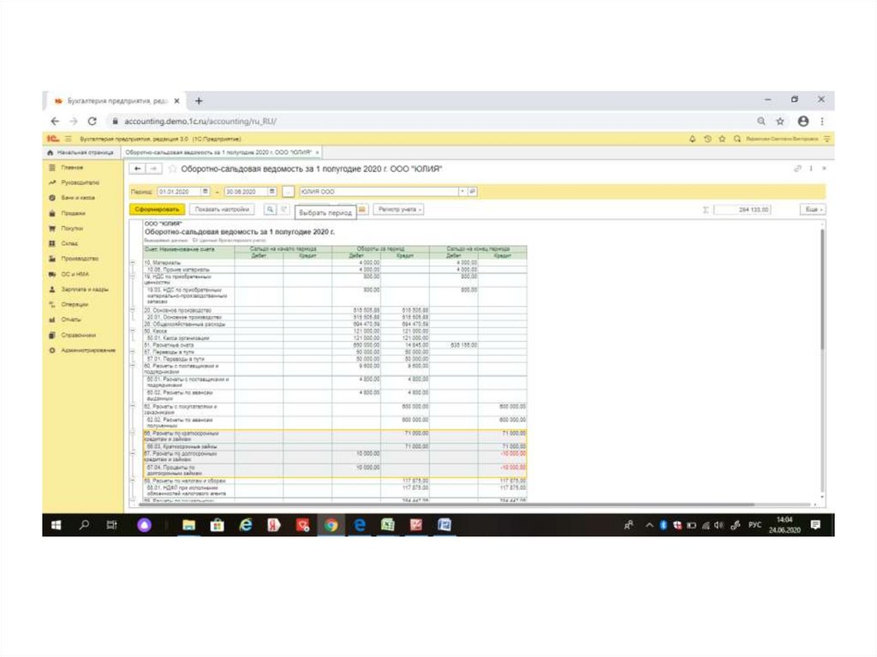Viewport: 877px width, 657px height.
Task: Open Windows Start menu
Action: [x=56, y=525]
